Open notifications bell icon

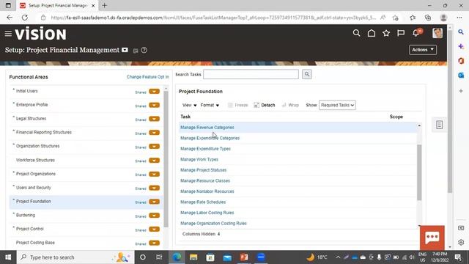tap(416, 33)
